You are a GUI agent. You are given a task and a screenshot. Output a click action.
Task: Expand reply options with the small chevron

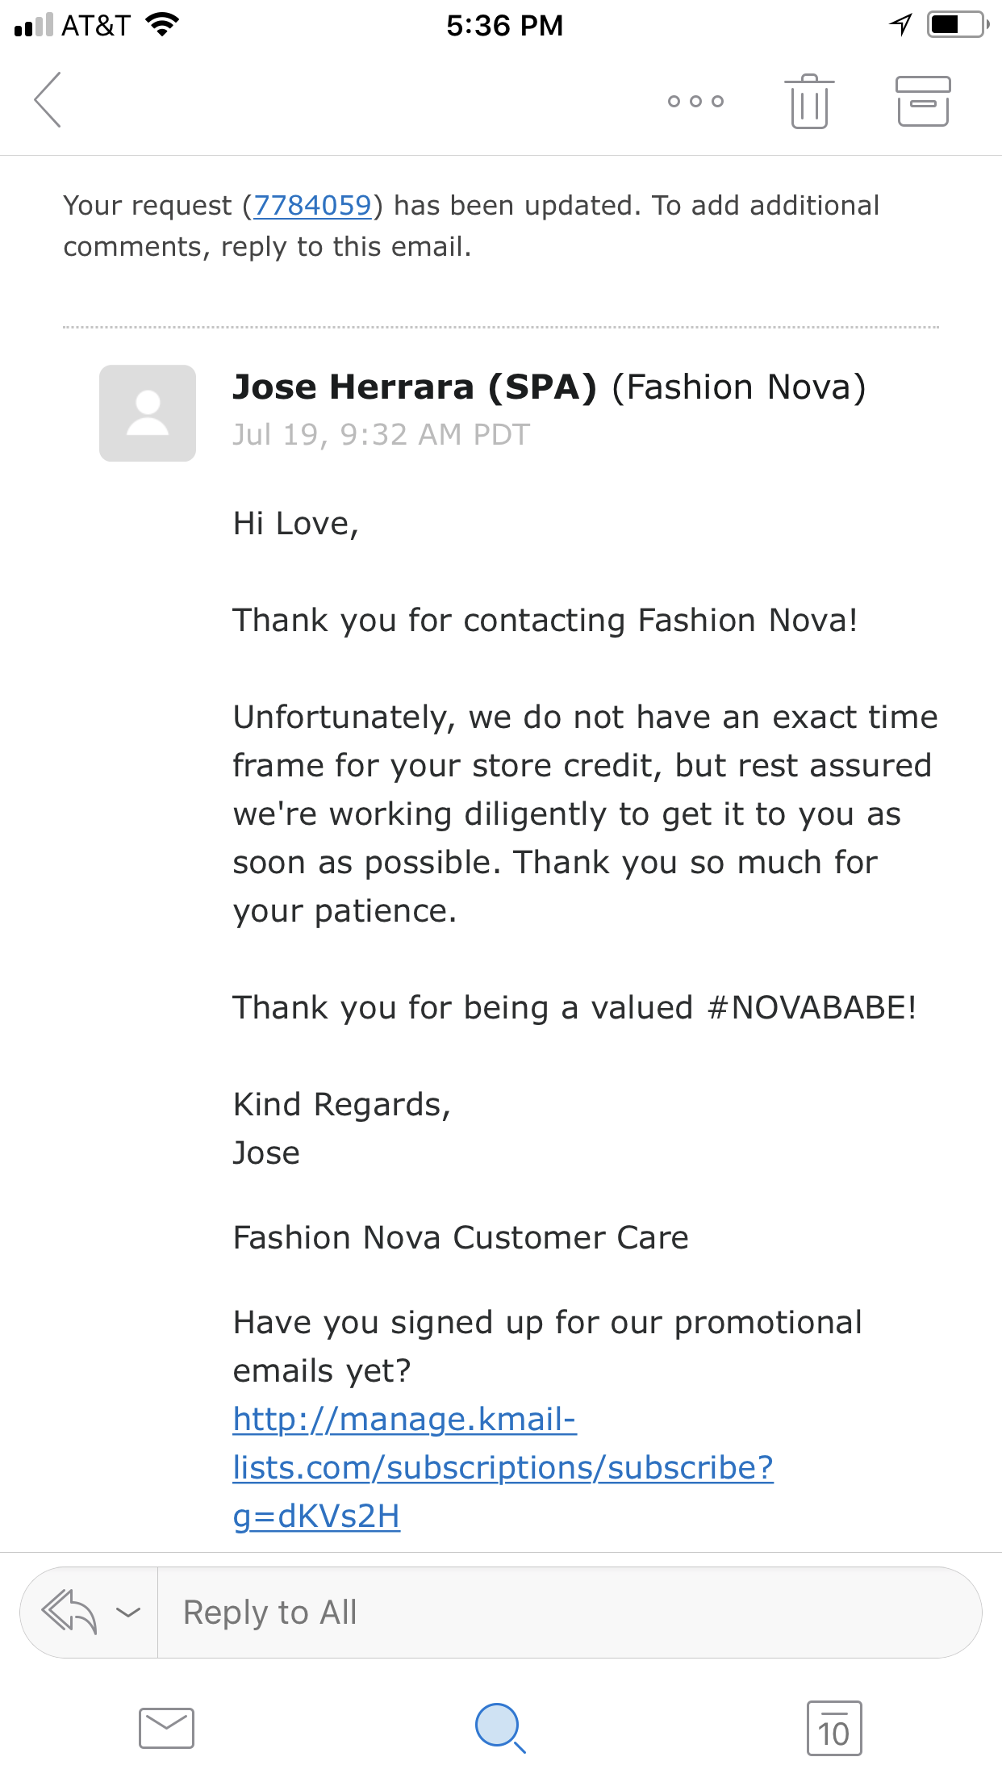coord(128,1613)
